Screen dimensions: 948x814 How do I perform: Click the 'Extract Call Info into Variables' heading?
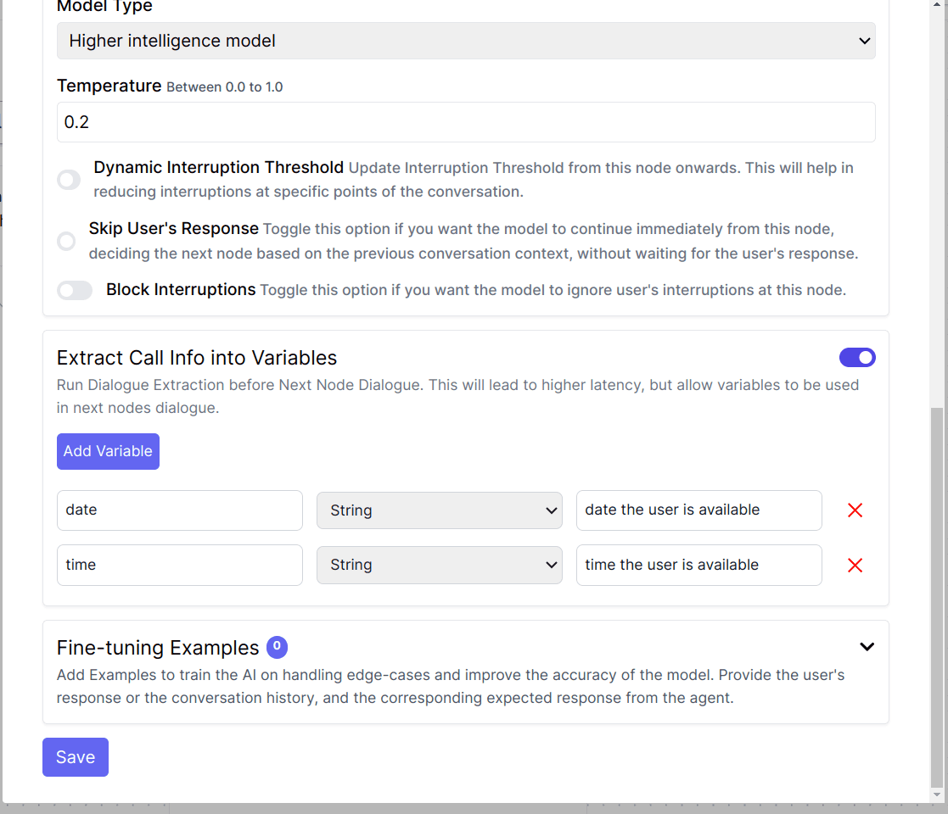pos(197,358)
